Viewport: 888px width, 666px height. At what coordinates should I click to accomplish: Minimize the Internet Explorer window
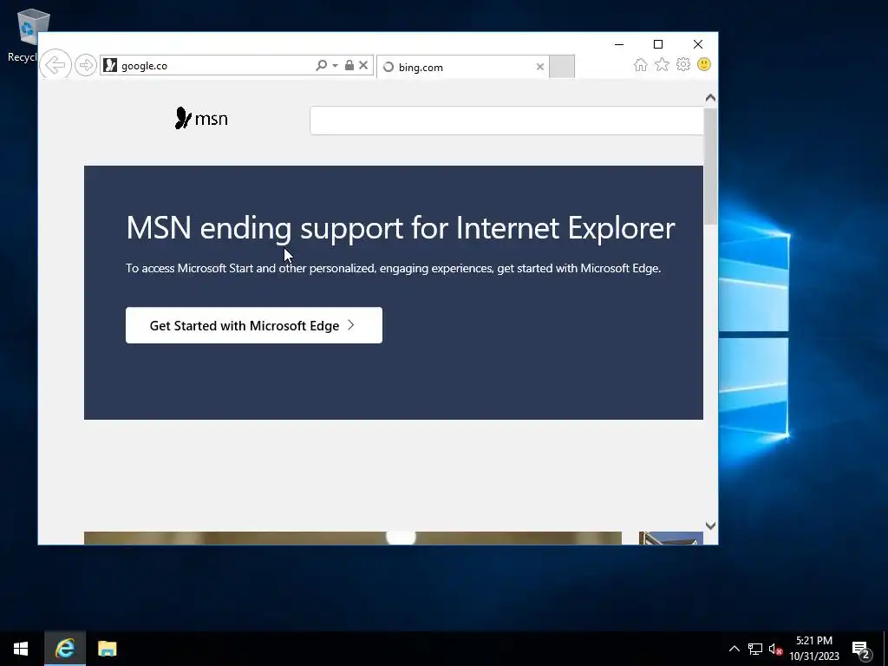click(619, 44)
